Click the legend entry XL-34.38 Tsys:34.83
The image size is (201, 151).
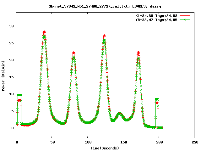156,16
